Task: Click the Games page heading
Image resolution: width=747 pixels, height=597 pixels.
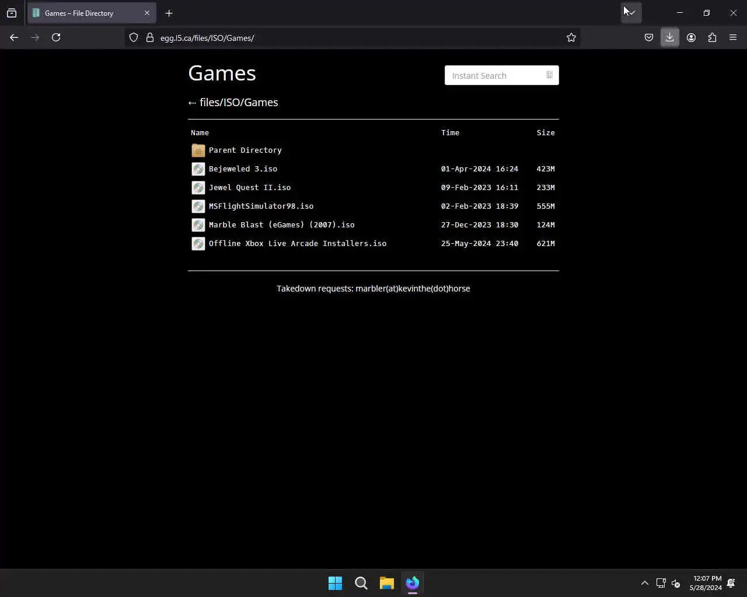Action: point(222,73)
